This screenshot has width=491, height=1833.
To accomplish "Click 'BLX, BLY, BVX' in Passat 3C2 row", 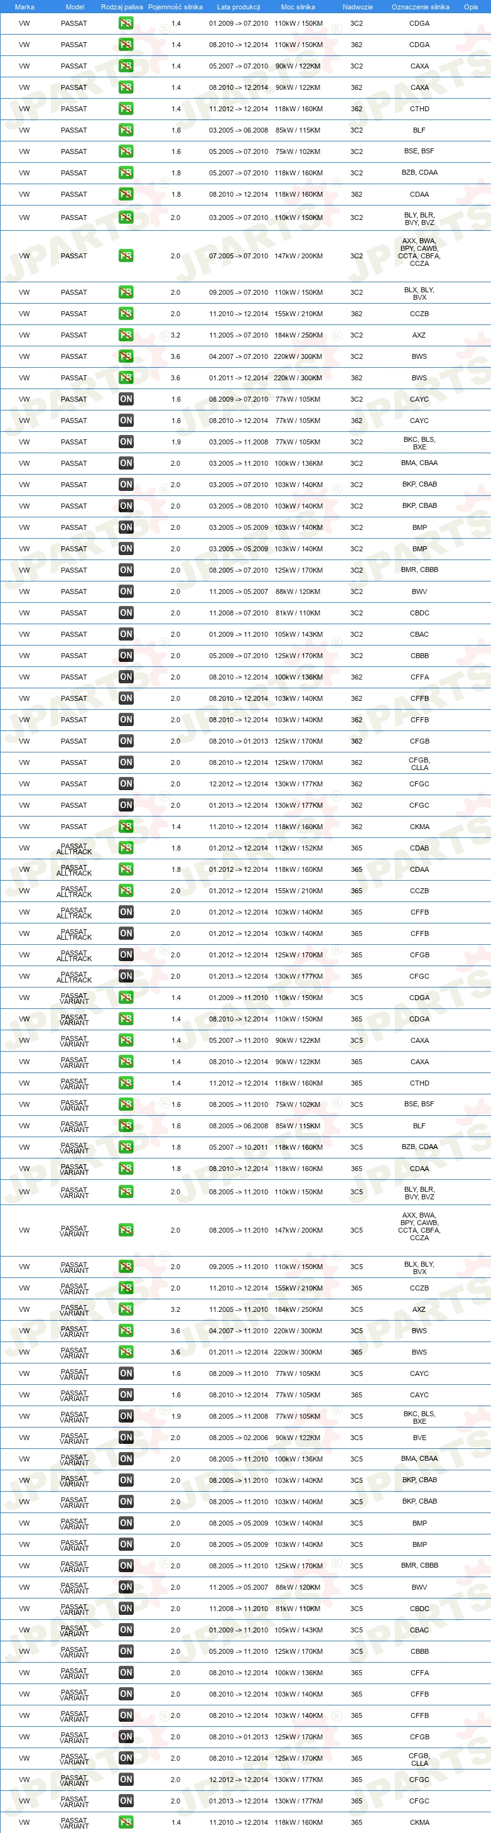I will coord(419,293).
